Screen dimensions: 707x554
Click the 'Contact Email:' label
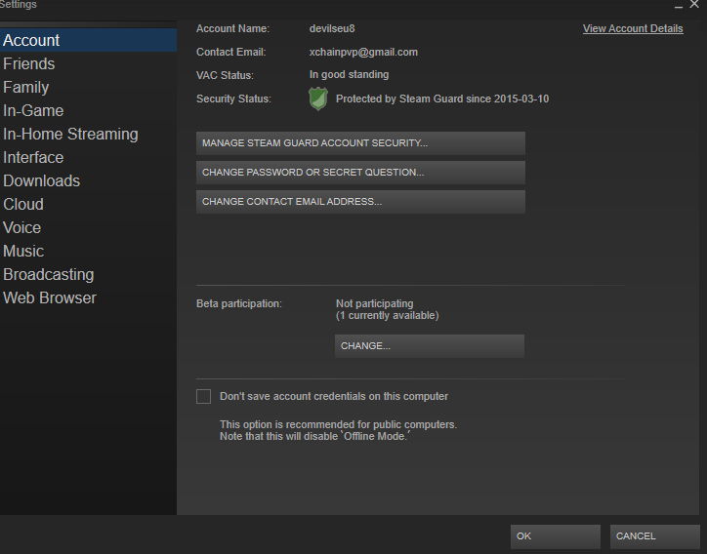pyautogui.click(x=230, y=53)
